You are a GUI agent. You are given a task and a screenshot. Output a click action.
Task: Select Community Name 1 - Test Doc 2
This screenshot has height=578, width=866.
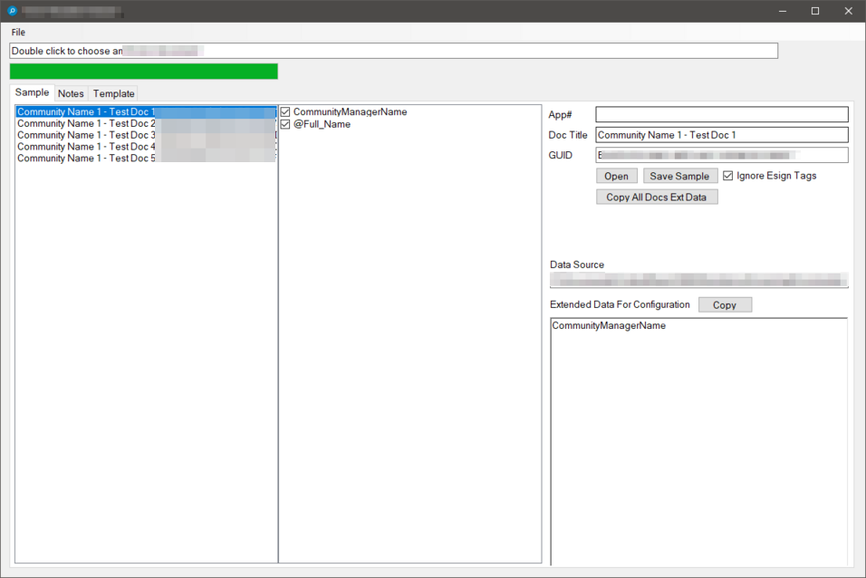86,123
